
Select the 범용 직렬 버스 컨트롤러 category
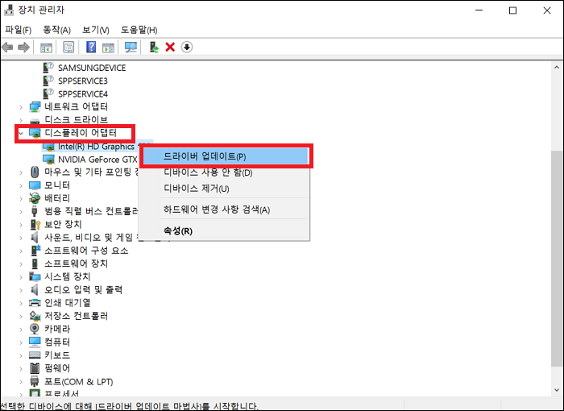coord(91,211)
